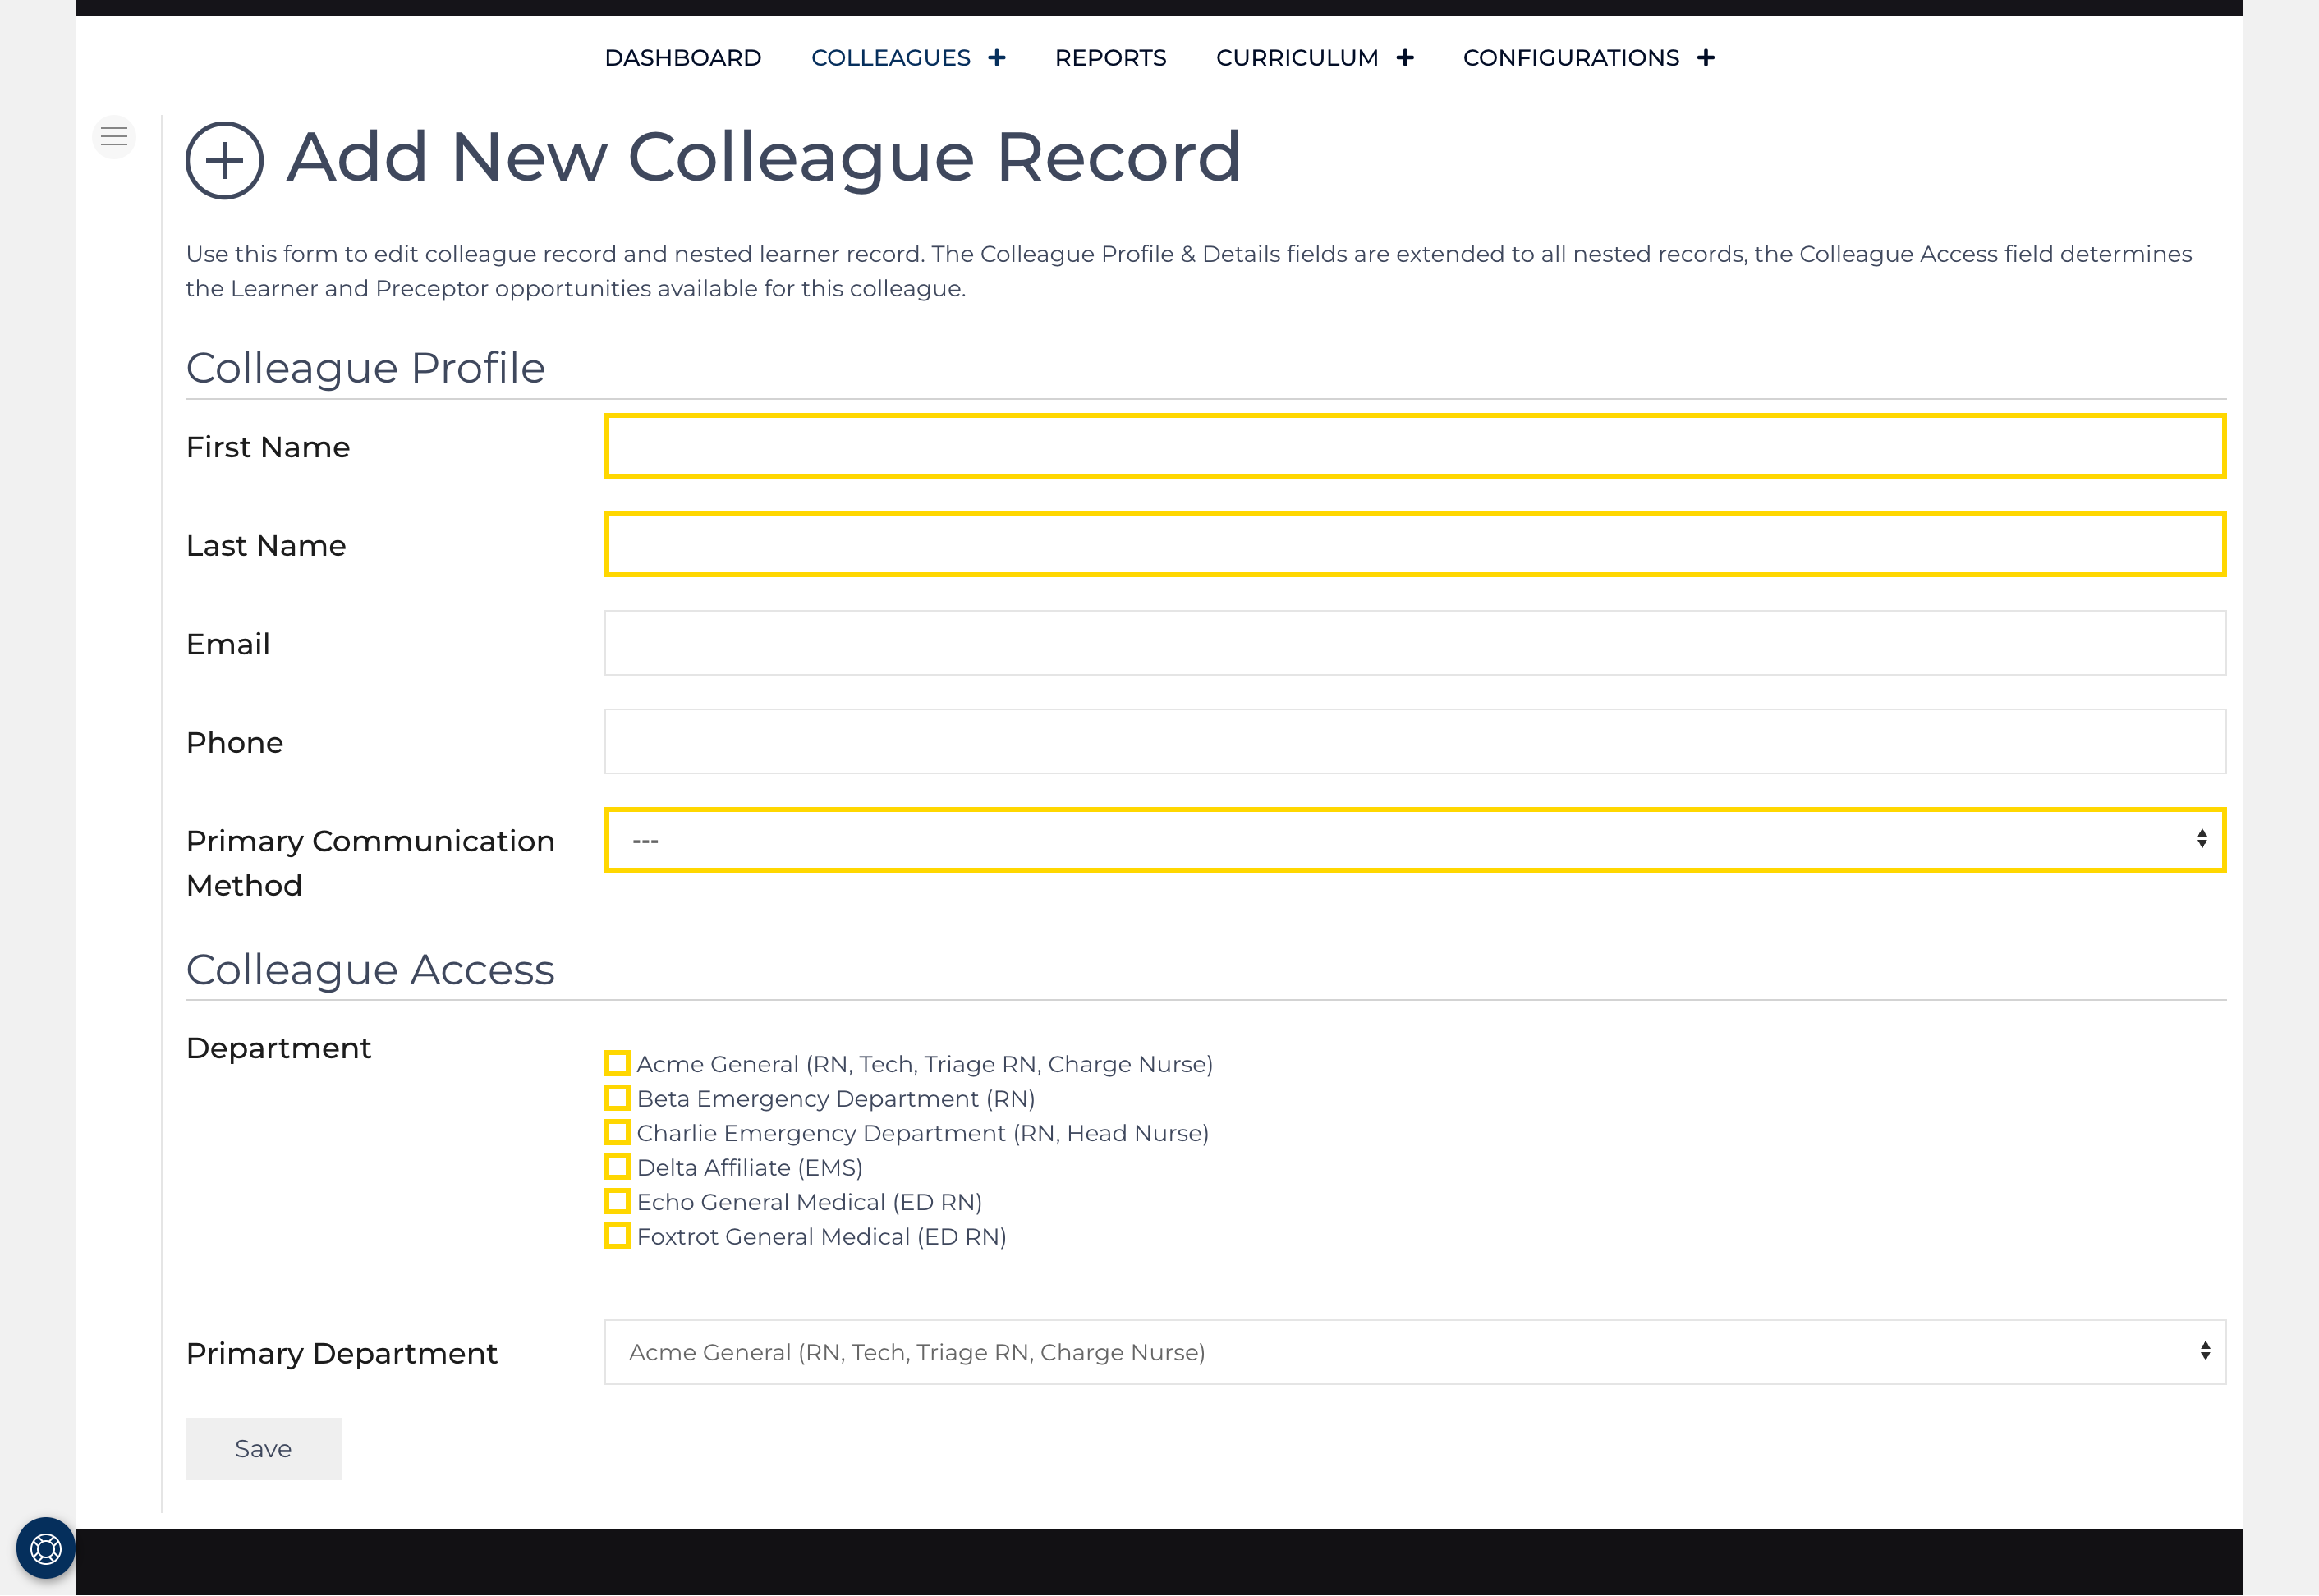Image resolution: width=2319 pixels, height=1596 pixels.
Task: Expand the Configurations plus icon in navigation
Action: [1705, 57]
